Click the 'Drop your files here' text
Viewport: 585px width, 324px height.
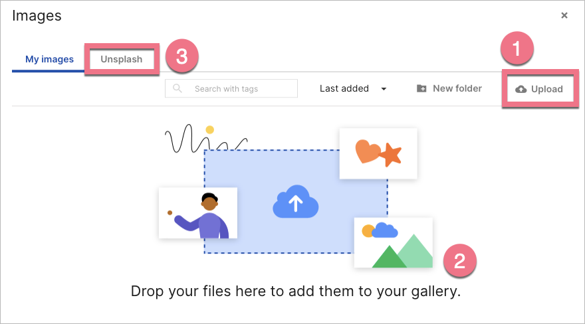pos(295,291)
